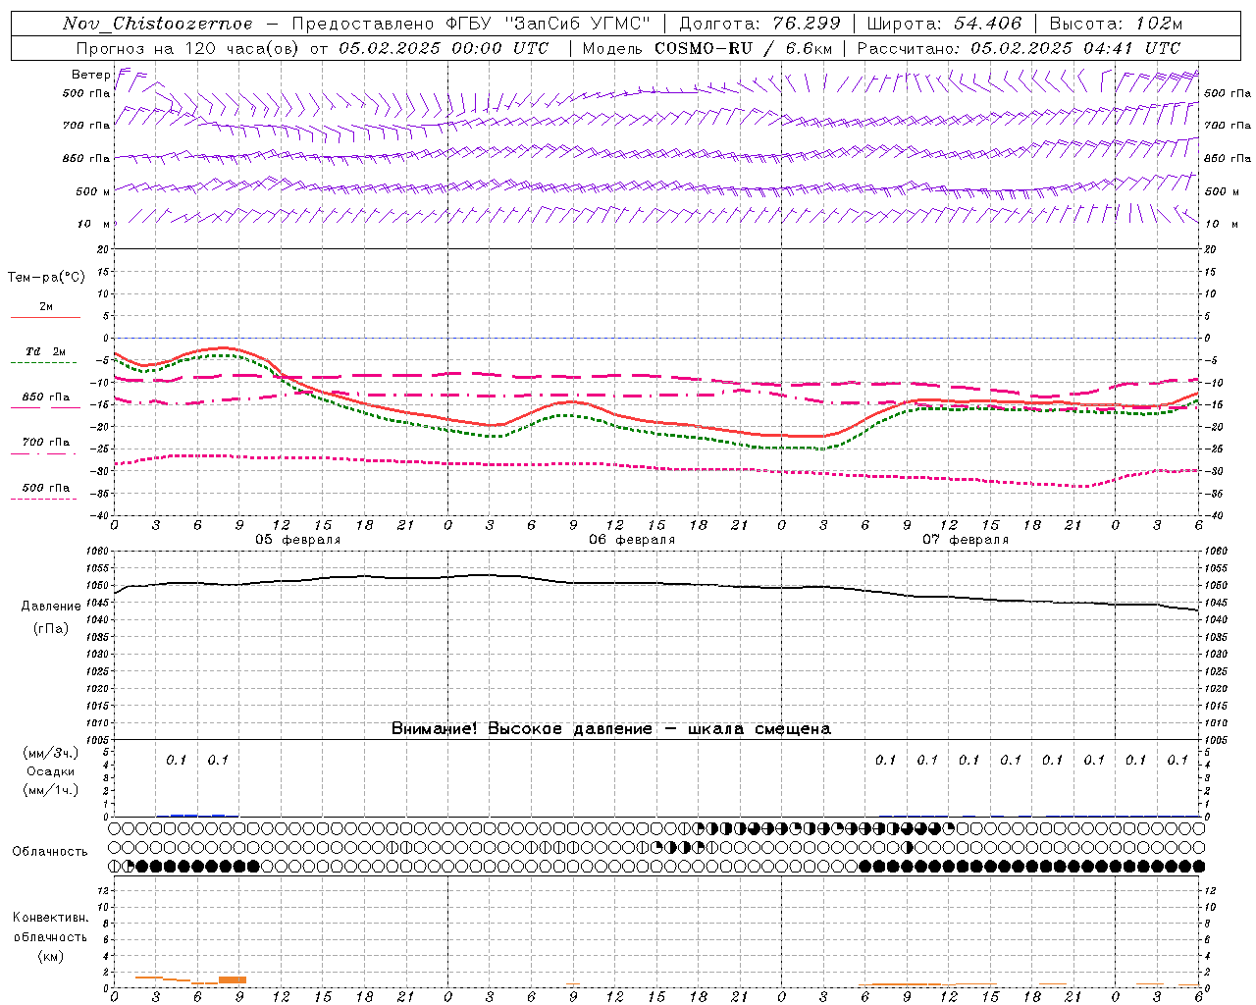Select '700 гПа' in the temperature legend
The image size is (1256, 1005).
tap(46, 442)
